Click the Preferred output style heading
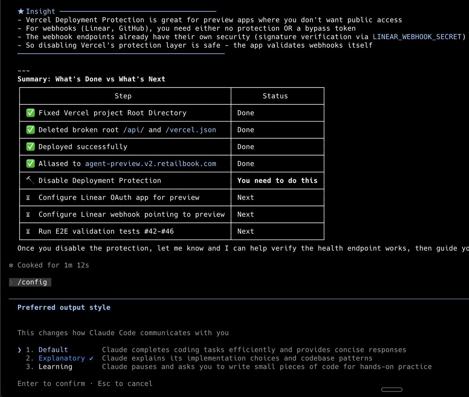The height and width of the screenshot is (397, 469). click(64, 308)
